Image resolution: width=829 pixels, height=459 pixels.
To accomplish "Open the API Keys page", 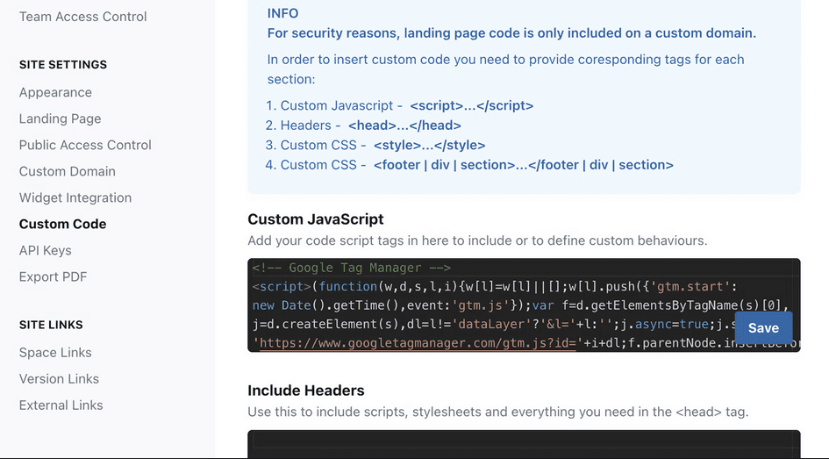I will point(46,250).
